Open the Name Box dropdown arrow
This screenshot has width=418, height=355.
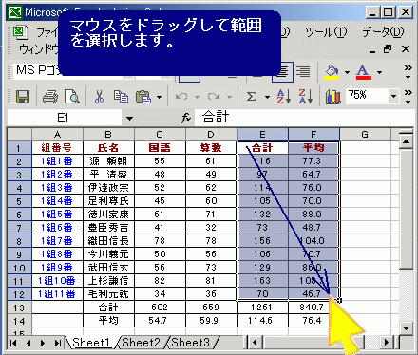pos(129,119)
